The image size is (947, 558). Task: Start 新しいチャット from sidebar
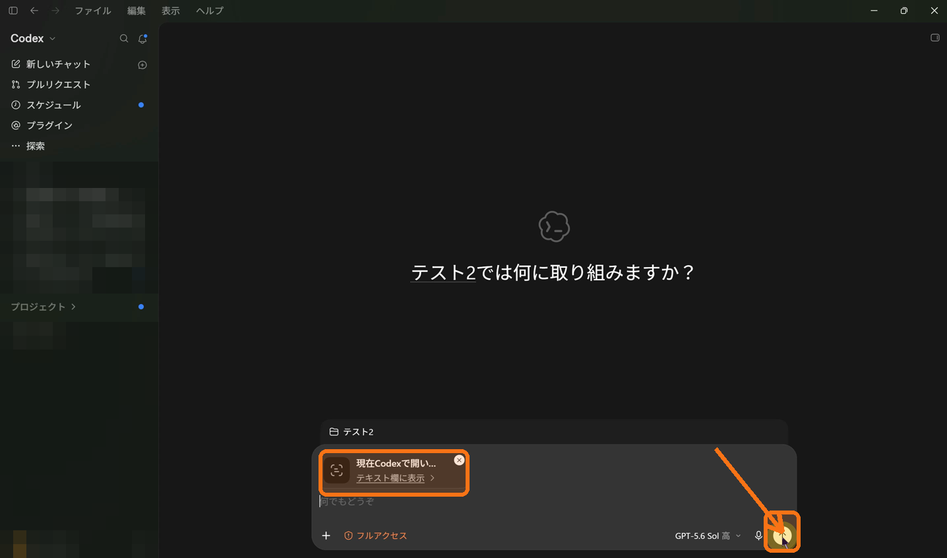(x=58, y=64)
